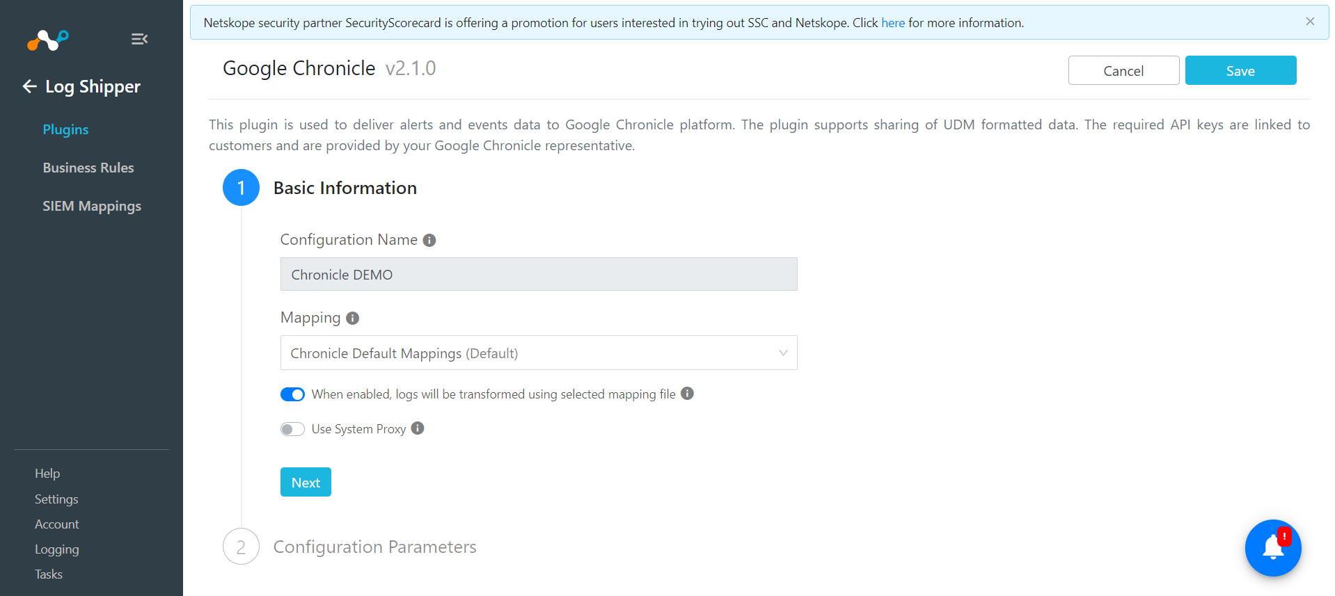Save the Google Chronicle configuration

click(x=1240, y=70)
